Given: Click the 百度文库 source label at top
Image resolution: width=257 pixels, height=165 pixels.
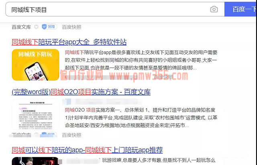Looking at the screenshot, I should point(21,27).
